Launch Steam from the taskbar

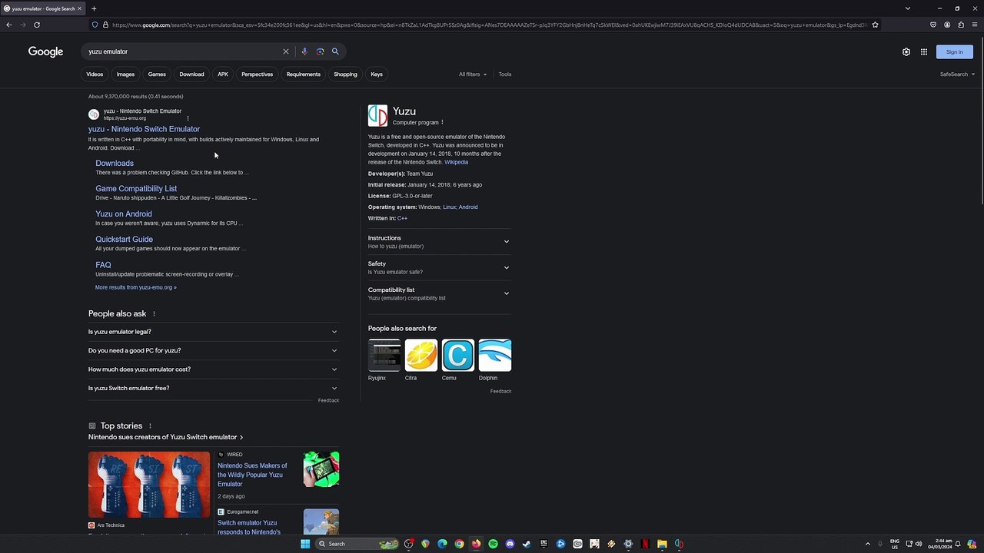coord(527,544)
